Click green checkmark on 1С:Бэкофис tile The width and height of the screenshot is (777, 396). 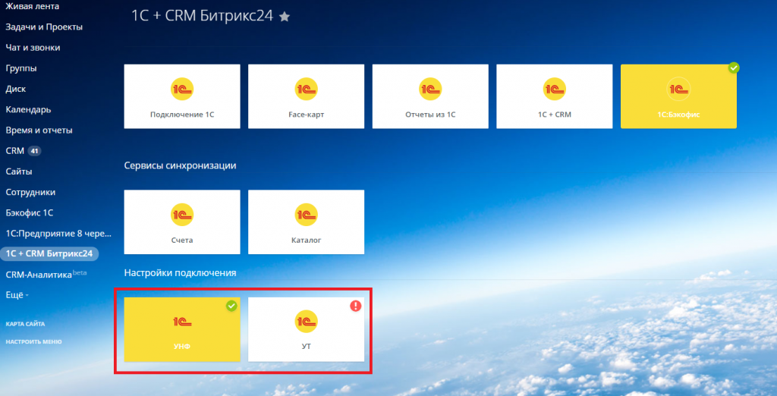pyautogui.click(x=734, y=68)
